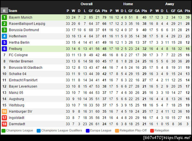The width and height of the screenshot is (192, 141).
Task: Click Ingolstadt red rank 17 badge
Action: coord(4,118)
